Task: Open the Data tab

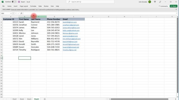Action: (x=40, y=6)
